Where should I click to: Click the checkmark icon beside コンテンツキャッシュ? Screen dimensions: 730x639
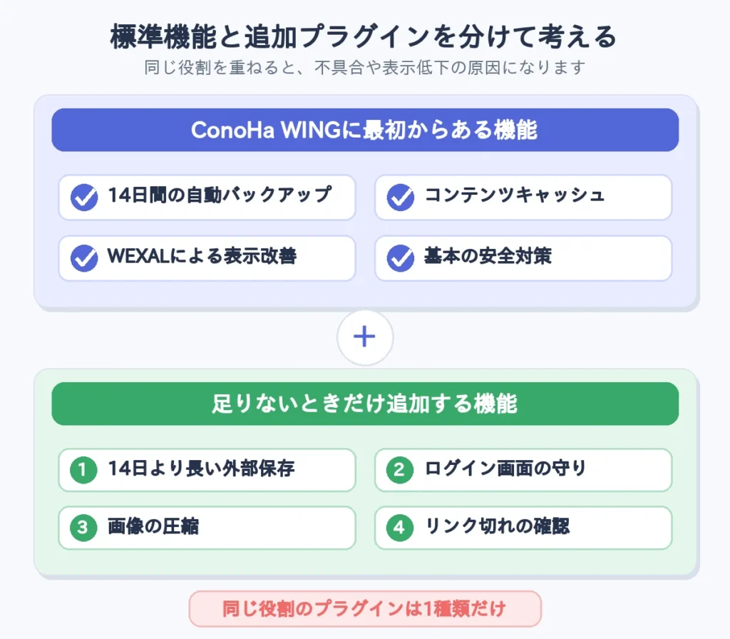click(x=401, y=198)
